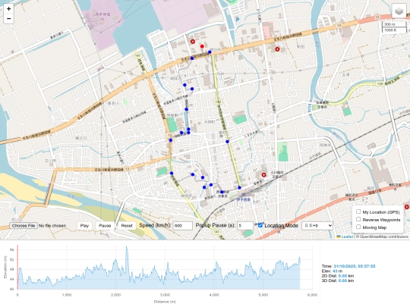Click the Choose File button
Image resolution: width=410 pixels, height=307 pixels.
(24, 226)
